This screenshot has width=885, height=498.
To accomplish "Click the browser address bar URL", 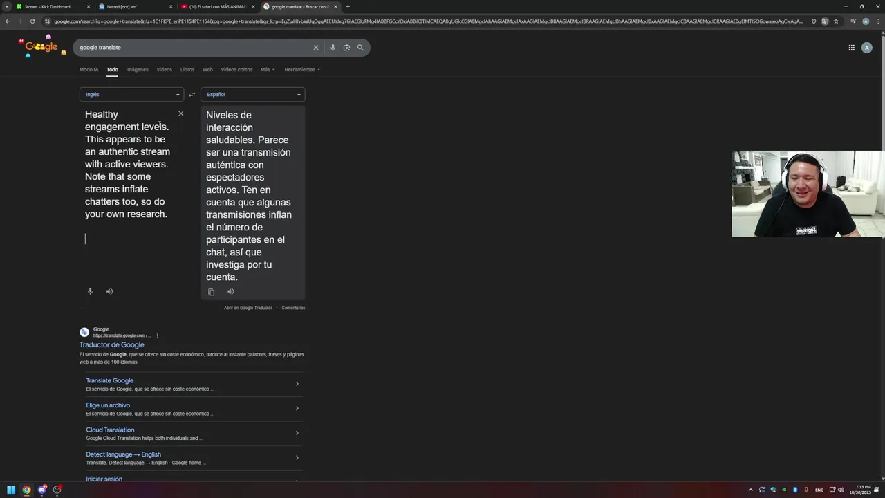I will 429,21.
